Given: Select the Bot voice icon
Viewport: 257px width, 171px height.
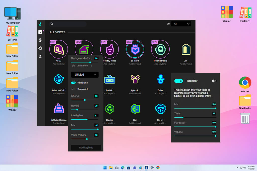Looking at the screenshot, I should tap(135, 109).
